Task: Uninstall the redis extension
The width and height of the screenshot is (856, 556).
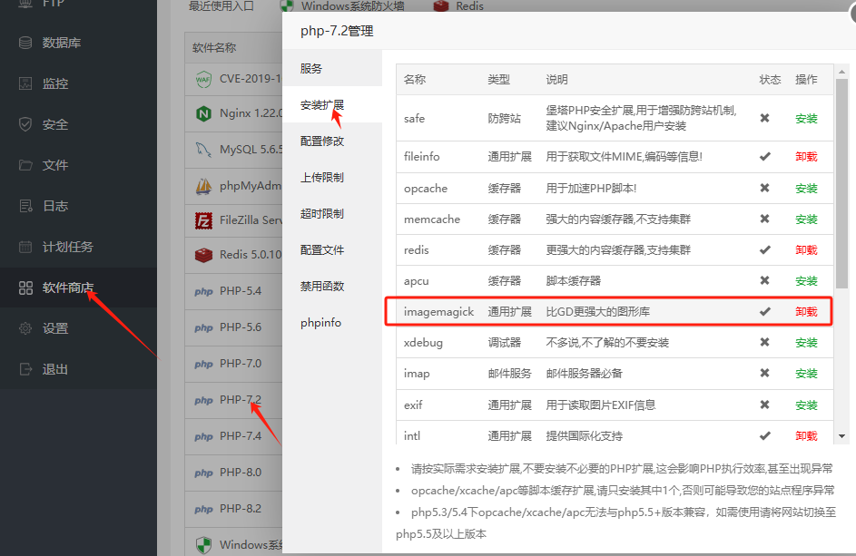Action: (x=806, y=250)
